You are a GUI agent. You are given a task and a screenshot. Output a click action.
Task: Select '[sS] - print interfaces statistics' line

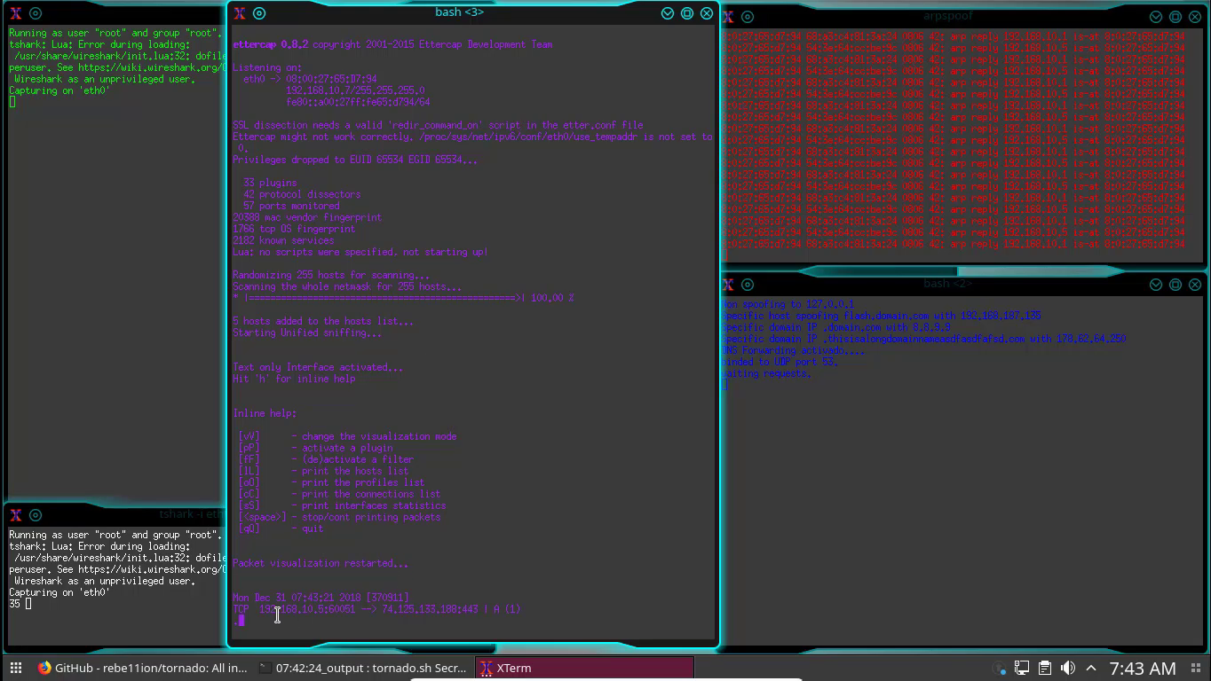[342, 505]
